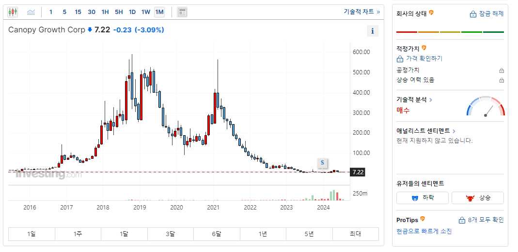Click the 600.00 price axis label
Viewport: 518px width, 252px height.
click(x=361, y=52)
